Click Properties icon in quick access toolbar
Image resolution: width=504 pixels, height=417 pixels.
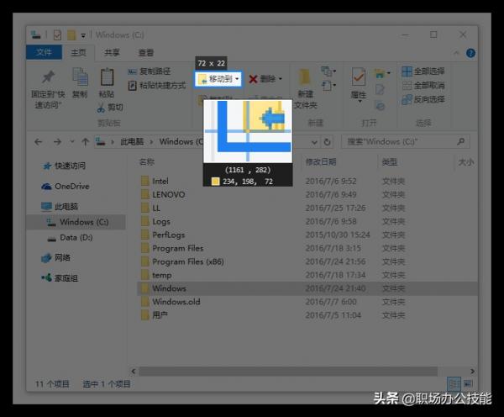pyautogui.click(x=57, y=34)
